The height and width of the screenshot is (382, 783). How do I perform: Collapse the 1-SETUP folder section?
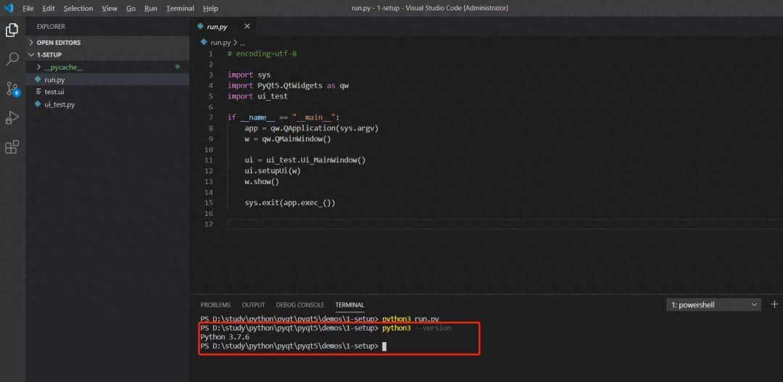click(x=108, y=54)
